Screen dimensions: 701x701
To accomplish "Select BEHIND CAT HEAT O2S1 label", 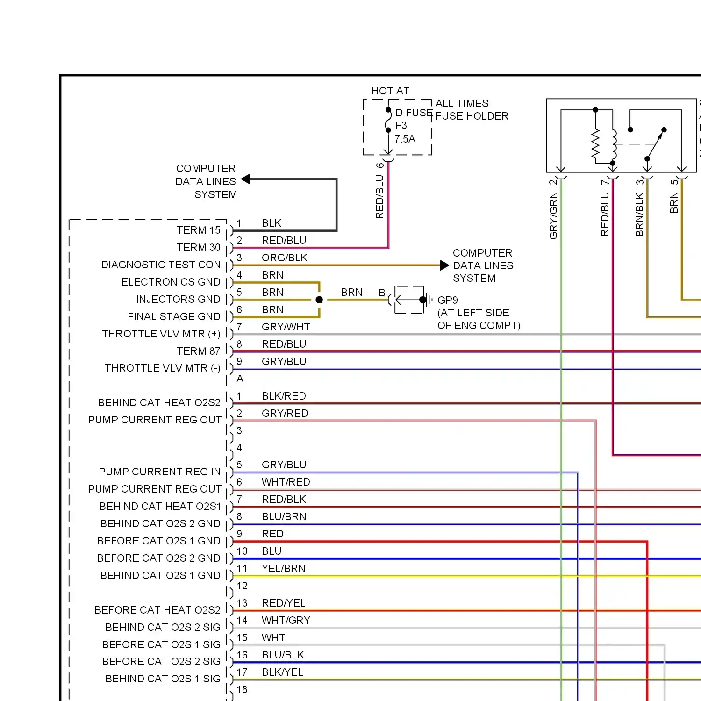I will (x=160, y=507).
